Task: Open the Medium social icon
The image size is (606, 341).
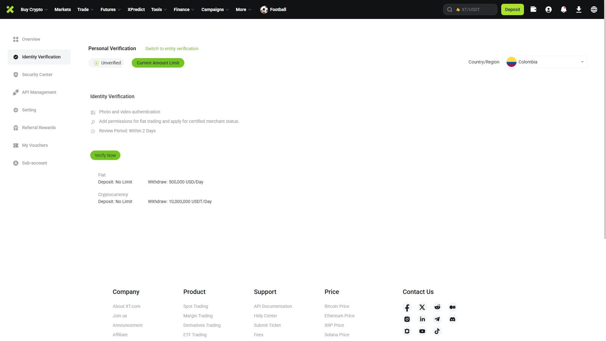Action: pos(452,307)
